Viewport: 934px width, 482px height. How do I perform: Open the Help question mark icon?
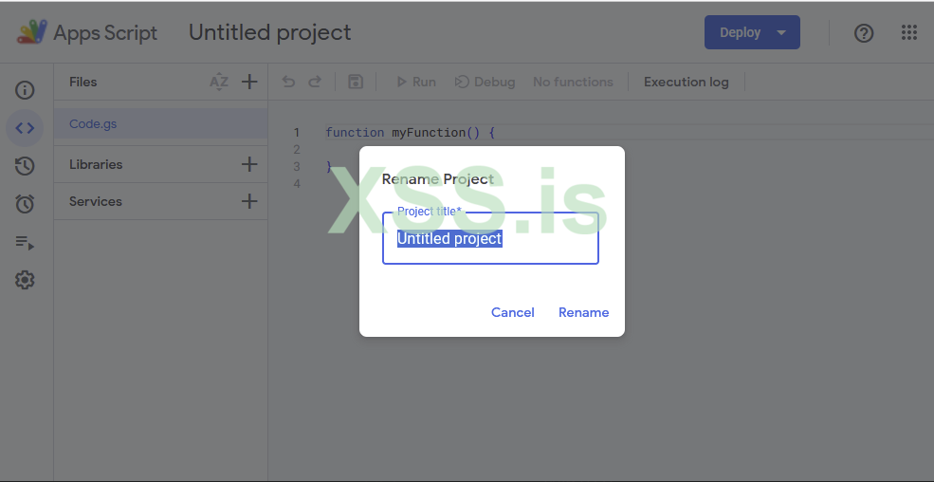864,33
